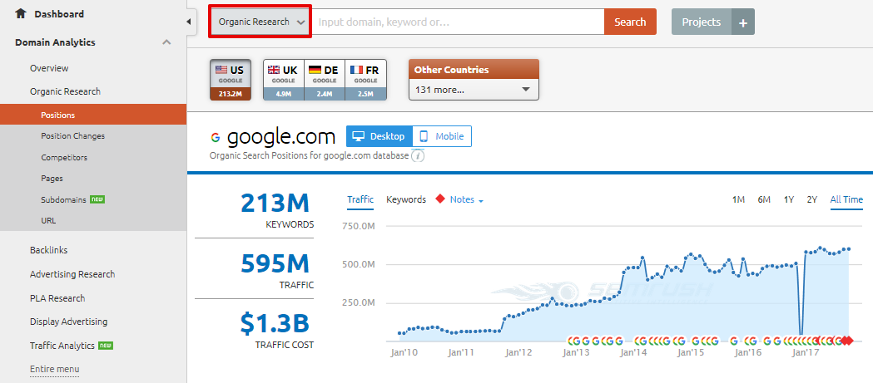Open Organic Research in the sidebar
This screenshot has width=873, height=383.
pyautogui.click(x=65, y=91)
